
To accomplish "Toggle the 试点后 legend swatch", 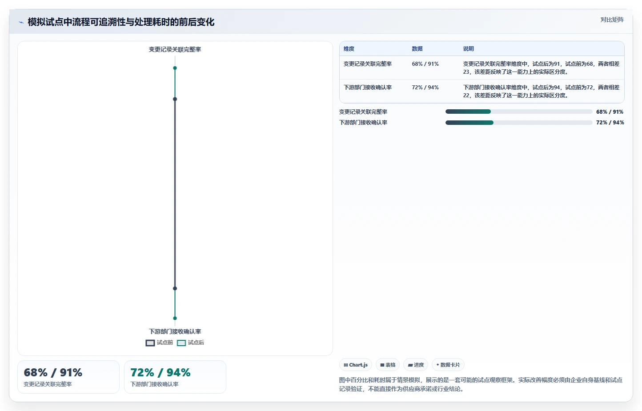I will pyautogui.click(x=181, y=343).
